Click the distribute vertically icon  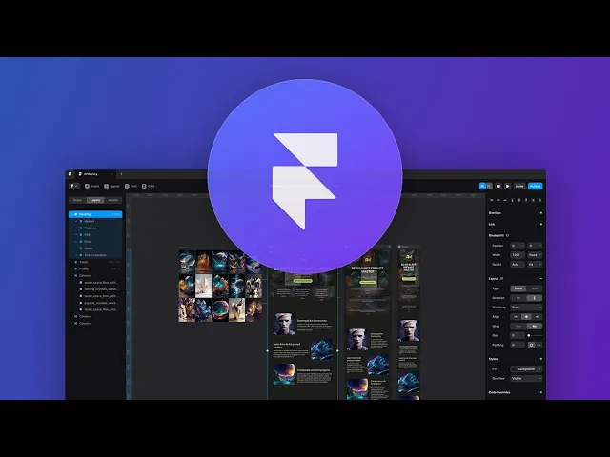[x=540, y=200]
